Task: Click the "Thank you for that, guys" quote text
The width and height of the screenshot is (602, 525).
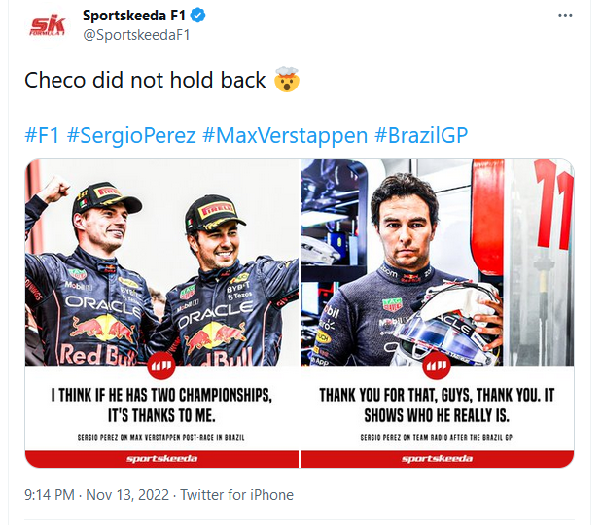Action: tap(438, 404)
